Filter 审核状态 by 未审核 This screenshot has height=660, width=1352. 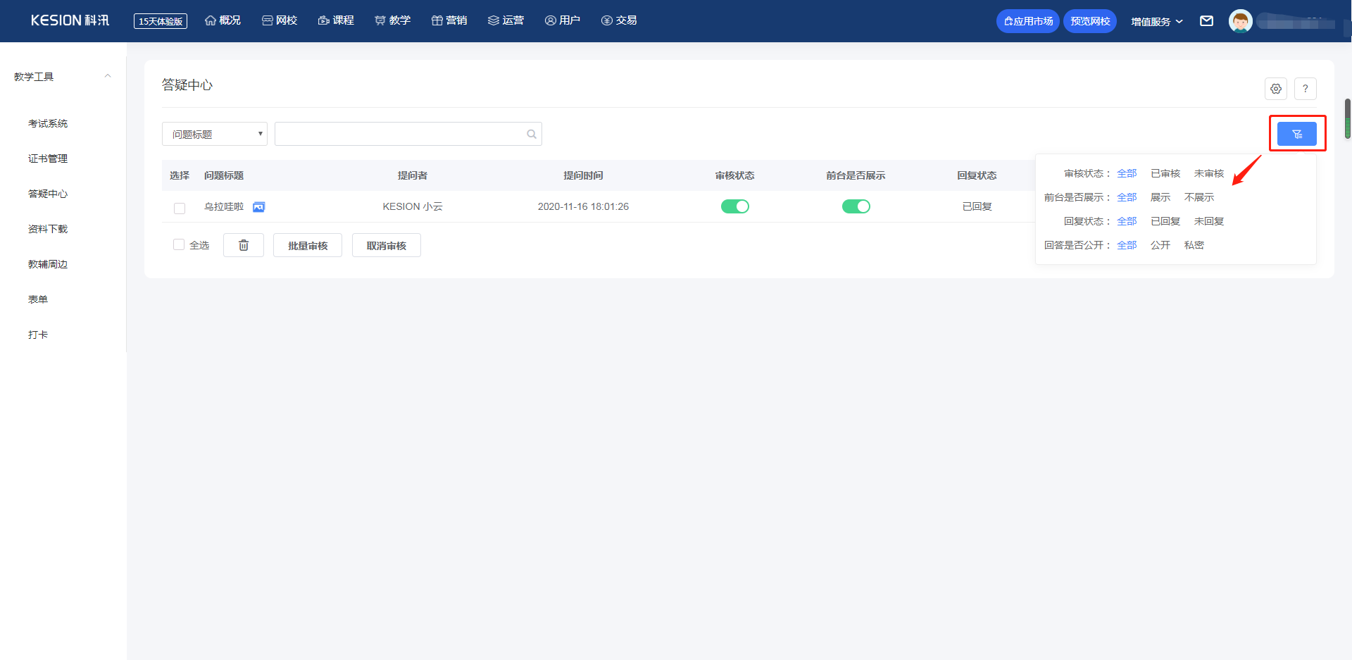tap(1209, 173)
